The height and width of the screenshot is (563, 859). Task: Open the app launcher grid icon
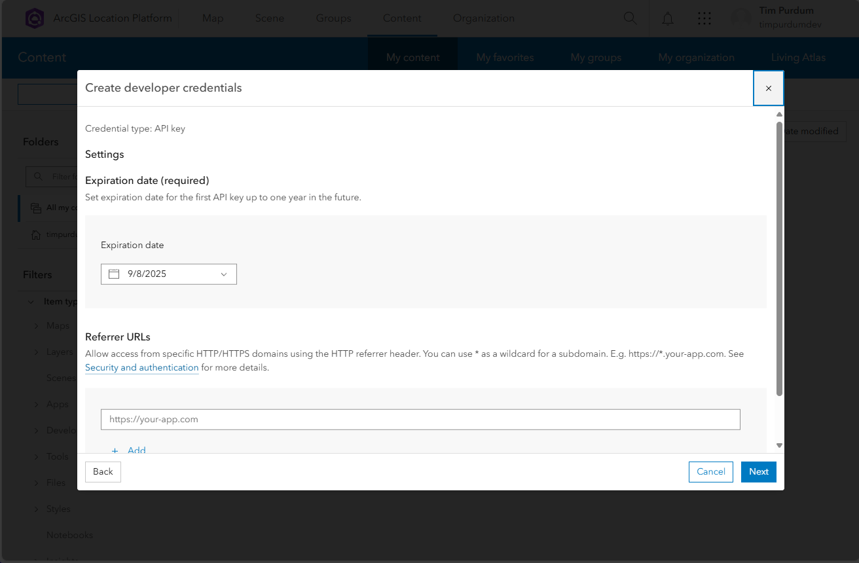tap(704, 18)
